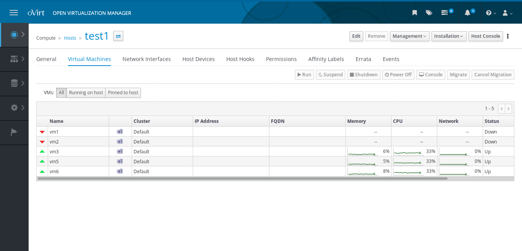Switch to the Network Interfaces tab
Viewport: 522px width, 251px height.
tap(147, 59)
